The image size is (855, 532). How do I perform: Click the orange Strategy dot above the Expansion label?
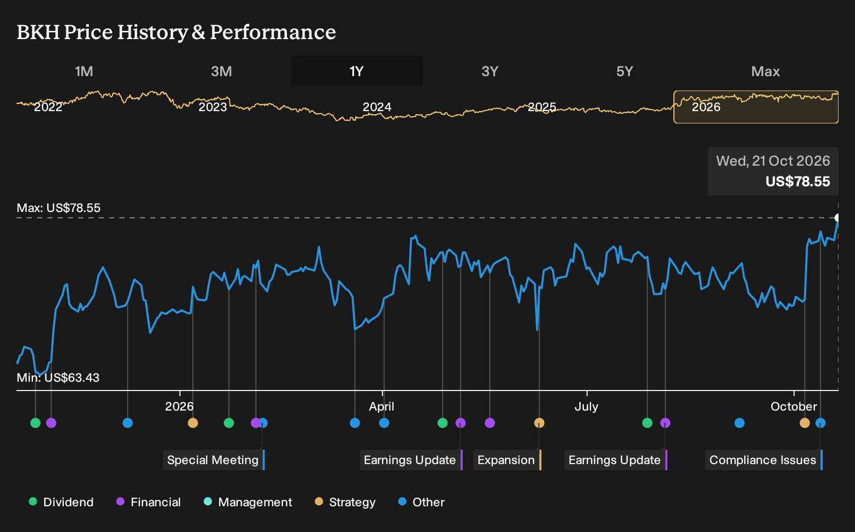coord(539,423)
